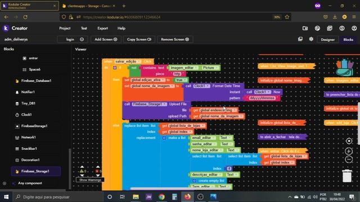Open the user account icon
The width and height of the screenshot is (360, 202).
[354, 28]
